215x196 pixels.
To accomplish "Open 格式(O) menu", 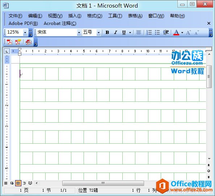I will 94,16.
